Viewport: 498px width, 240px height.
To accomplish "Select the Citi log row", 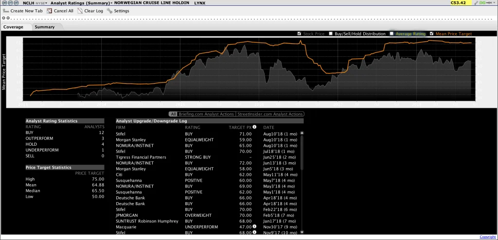I will [x=207, y=174].
